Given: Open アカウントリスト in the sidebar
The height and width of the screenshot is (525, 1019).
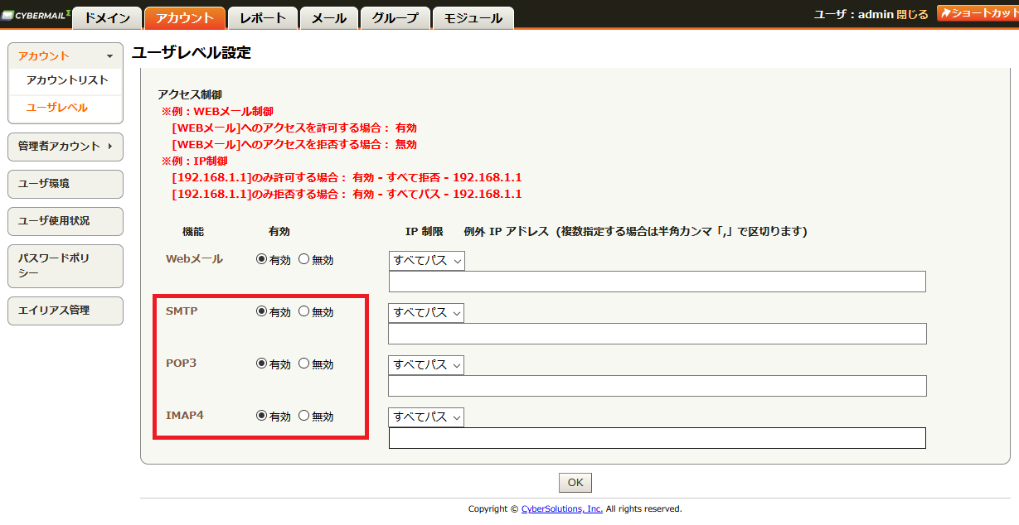Looking at the screenshot, I should pyautogui.click(x=67, y=80).
